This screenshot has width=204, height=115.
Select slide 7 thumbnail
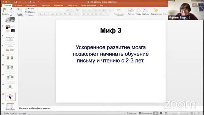[10, 29]
